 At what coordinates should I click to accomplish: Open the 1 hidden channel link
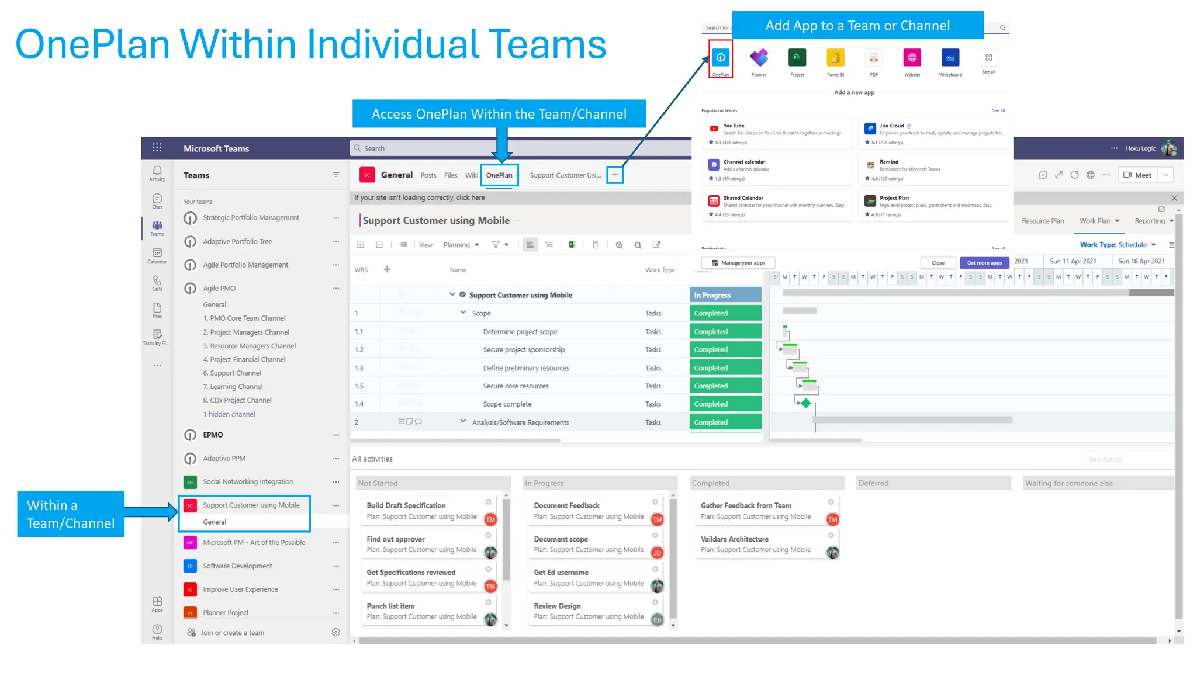click(x=229, y=414)
